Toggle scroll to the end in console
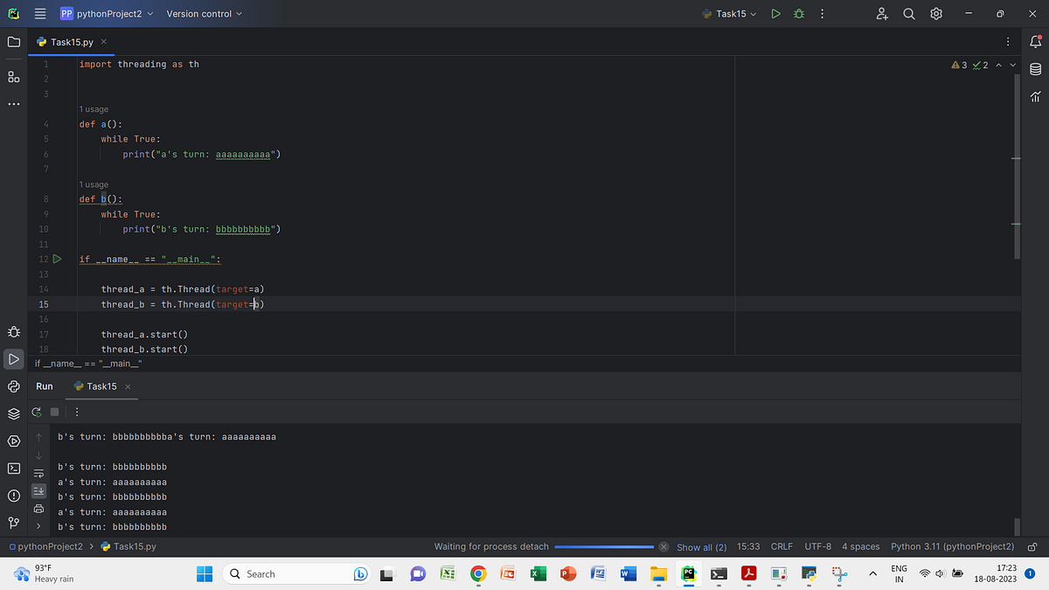 [x=38, y=490]
